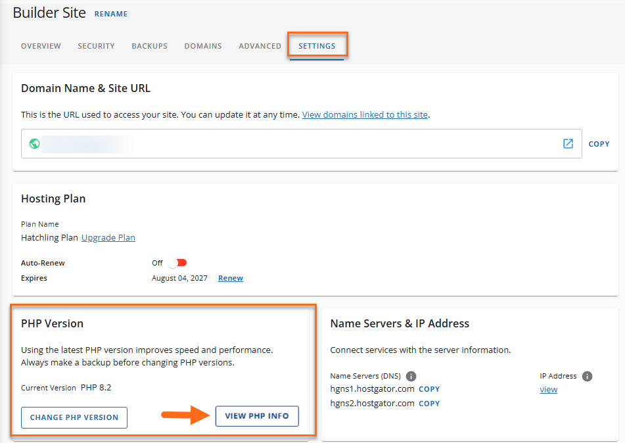Select the SETTINGS tab

click(317, 46)
